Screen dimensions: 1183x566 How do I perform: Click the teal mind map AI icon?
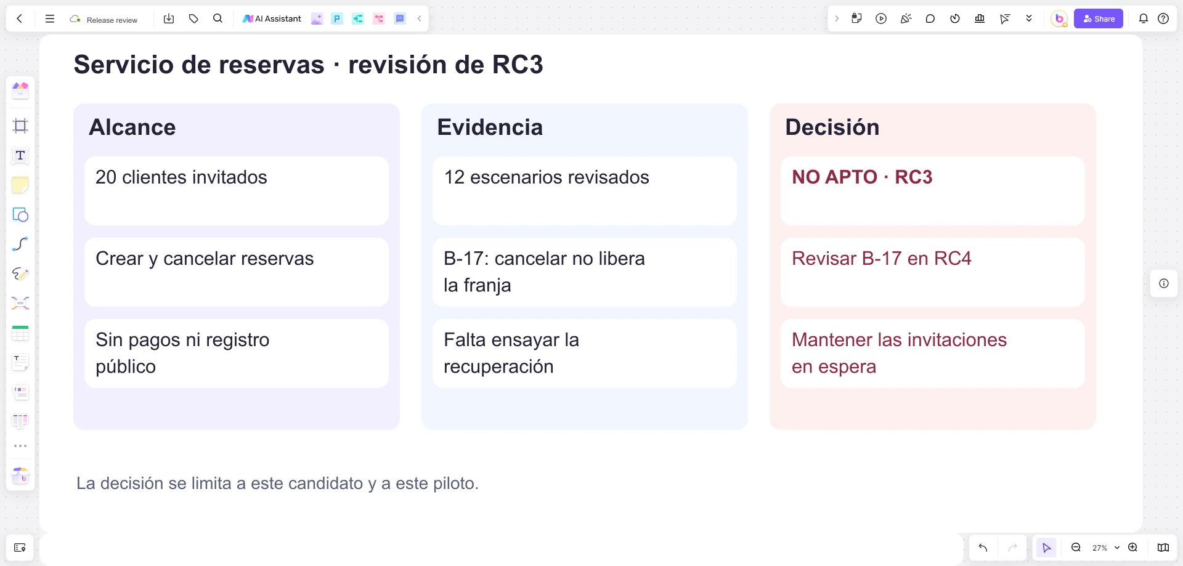click(358, 18)
